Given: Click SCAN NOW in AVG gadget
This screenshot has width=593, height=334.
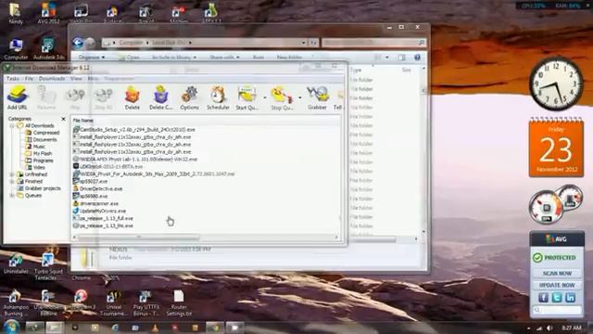Looking at the screenshot, I should (x=557, y=273).
